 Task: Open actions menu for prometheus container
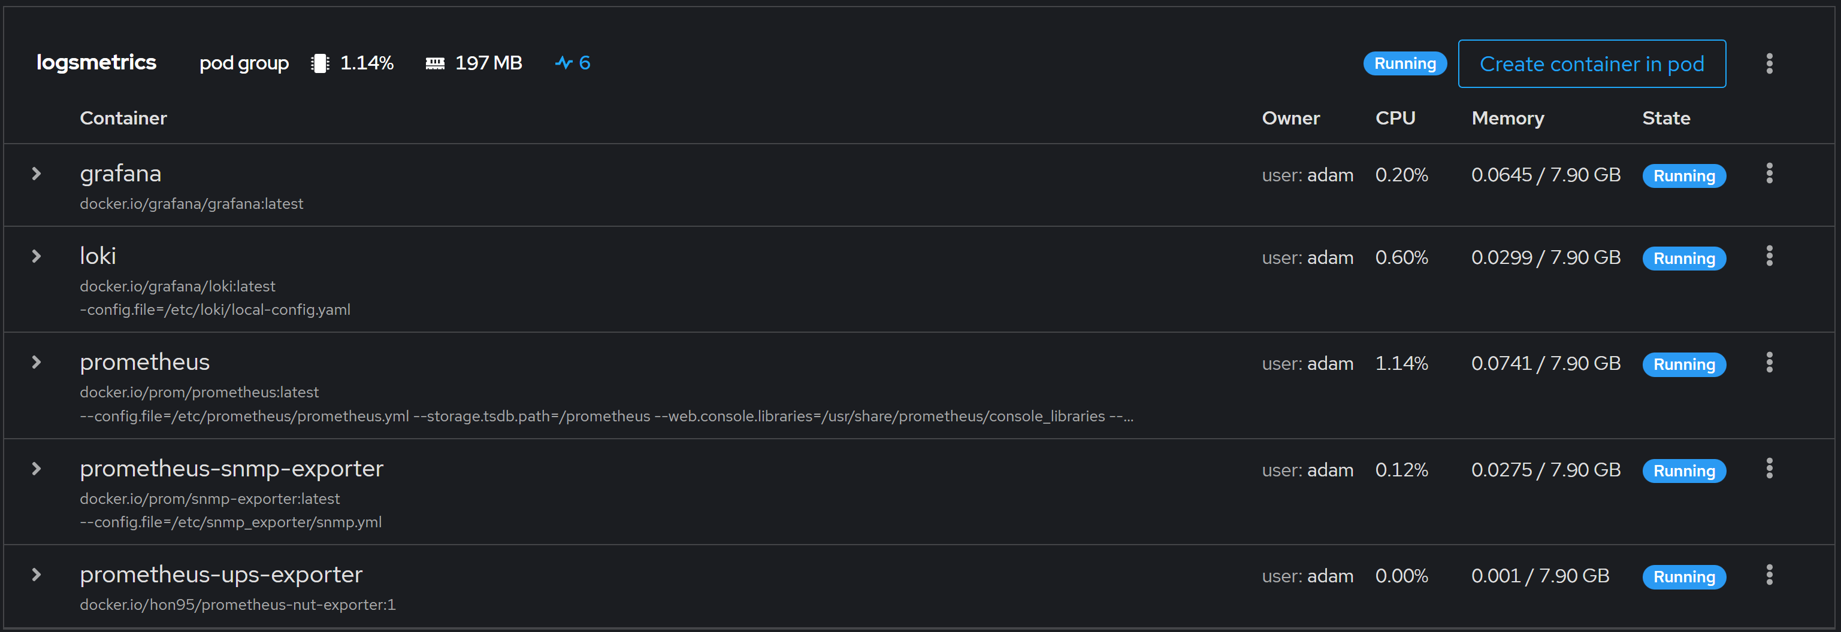click(1769, 363)
